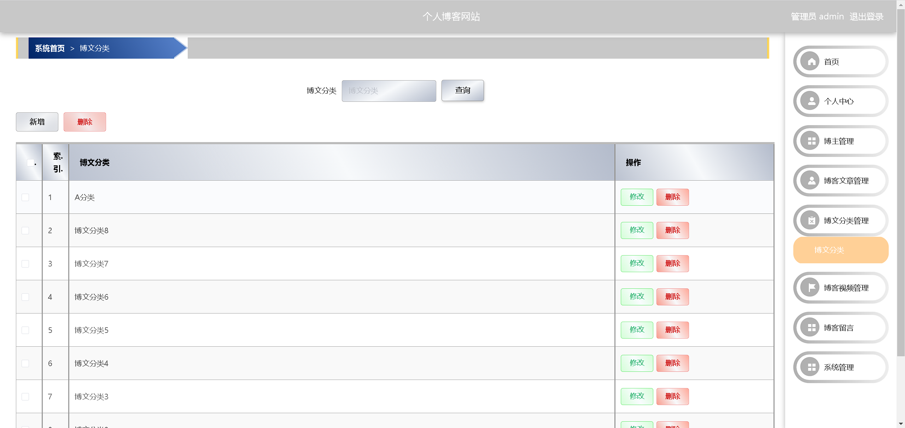Toggle the select-all checkbox in table header
This screenshot has height=428, width=905.
pos(31,163)
